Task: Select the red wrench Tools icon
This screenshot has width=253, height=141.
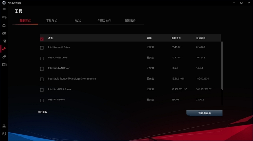Action: 4,49
